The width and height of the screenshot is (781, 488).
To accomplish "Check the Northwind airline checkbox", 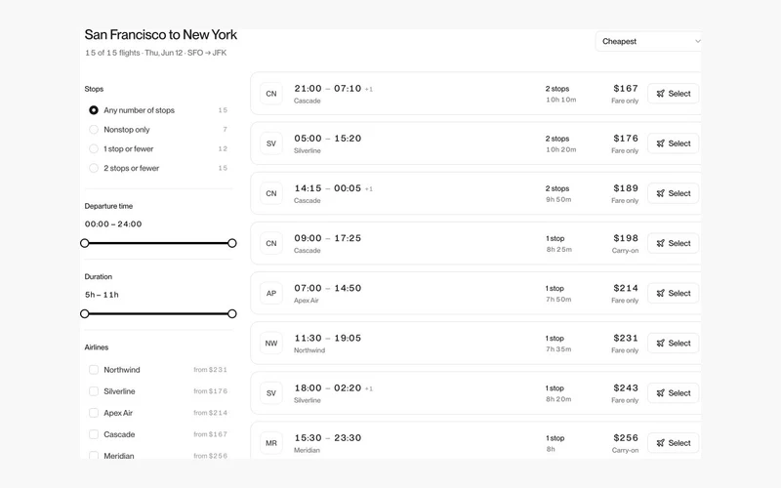I will (94, 370).
